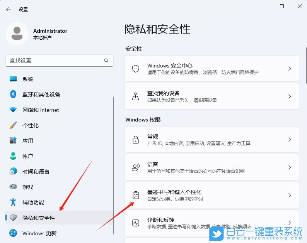
Task: Open 语音 settings card
Action: click(212, 167)
